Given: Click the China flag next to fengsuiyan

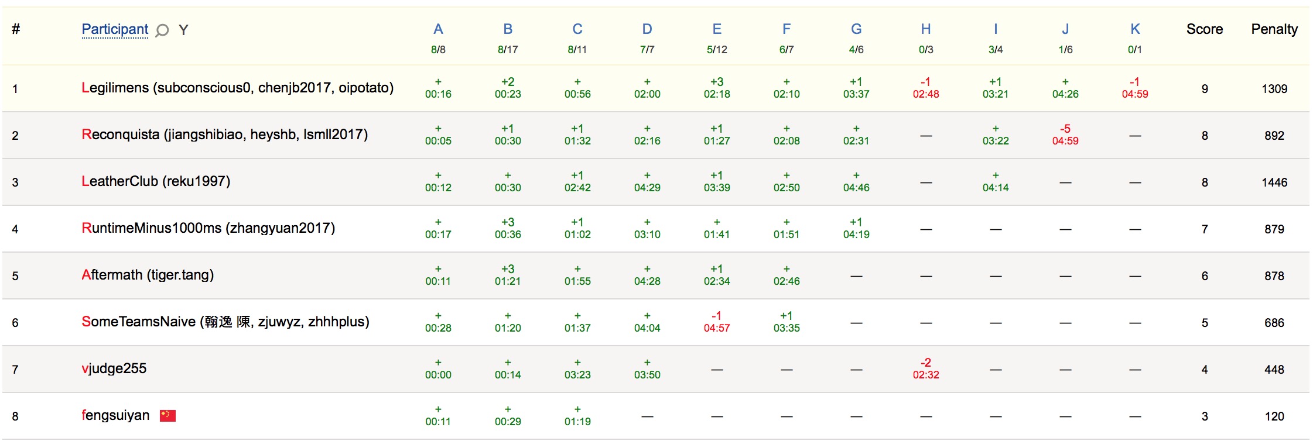Looking at the screenshot, I should click(x=168, y=416).
